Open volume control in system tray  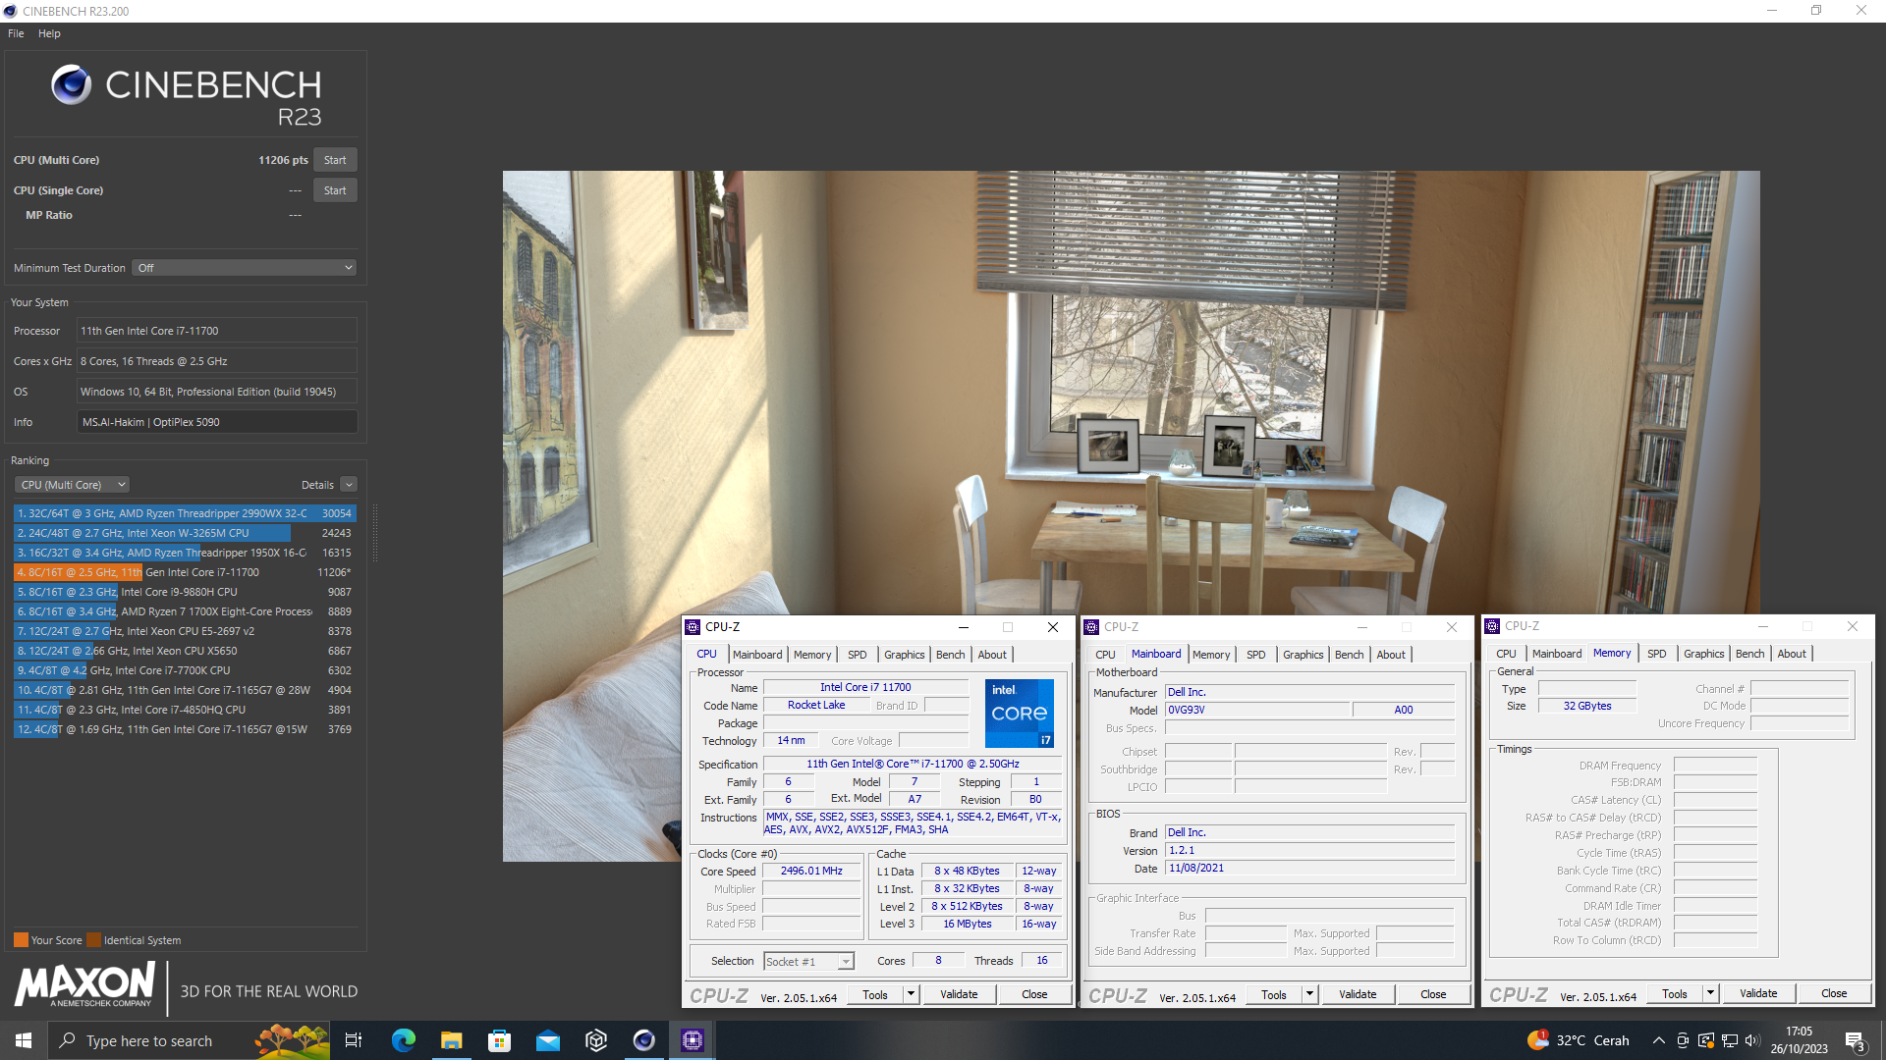tap(1753, 1040)
